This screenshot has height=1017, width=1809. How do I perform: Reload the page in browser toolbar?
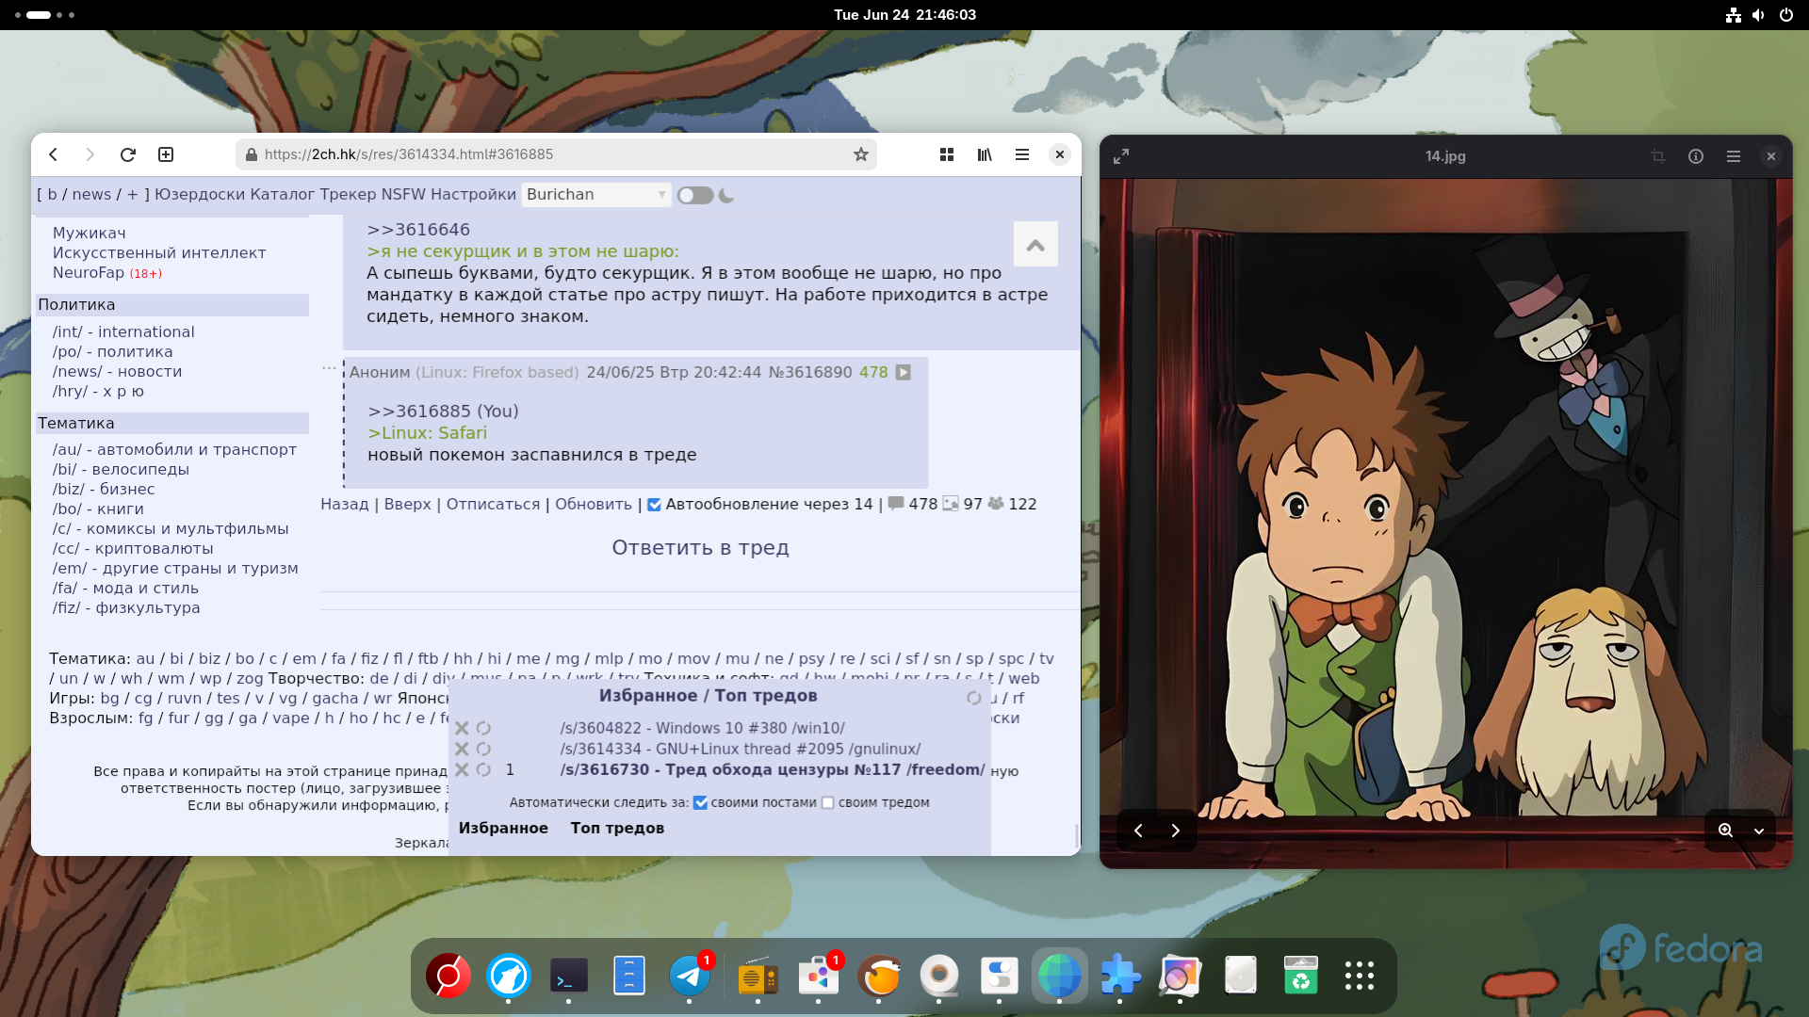coord(128,154)
